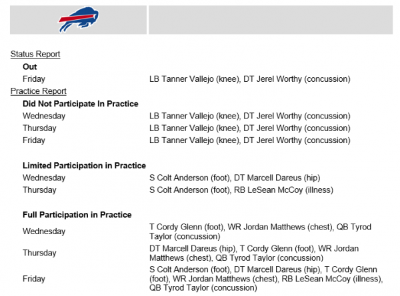Click Wednesday under Full Participation
Image resolution: width=400 pixels, height=296 pixels.
click(x=44, y=231)
